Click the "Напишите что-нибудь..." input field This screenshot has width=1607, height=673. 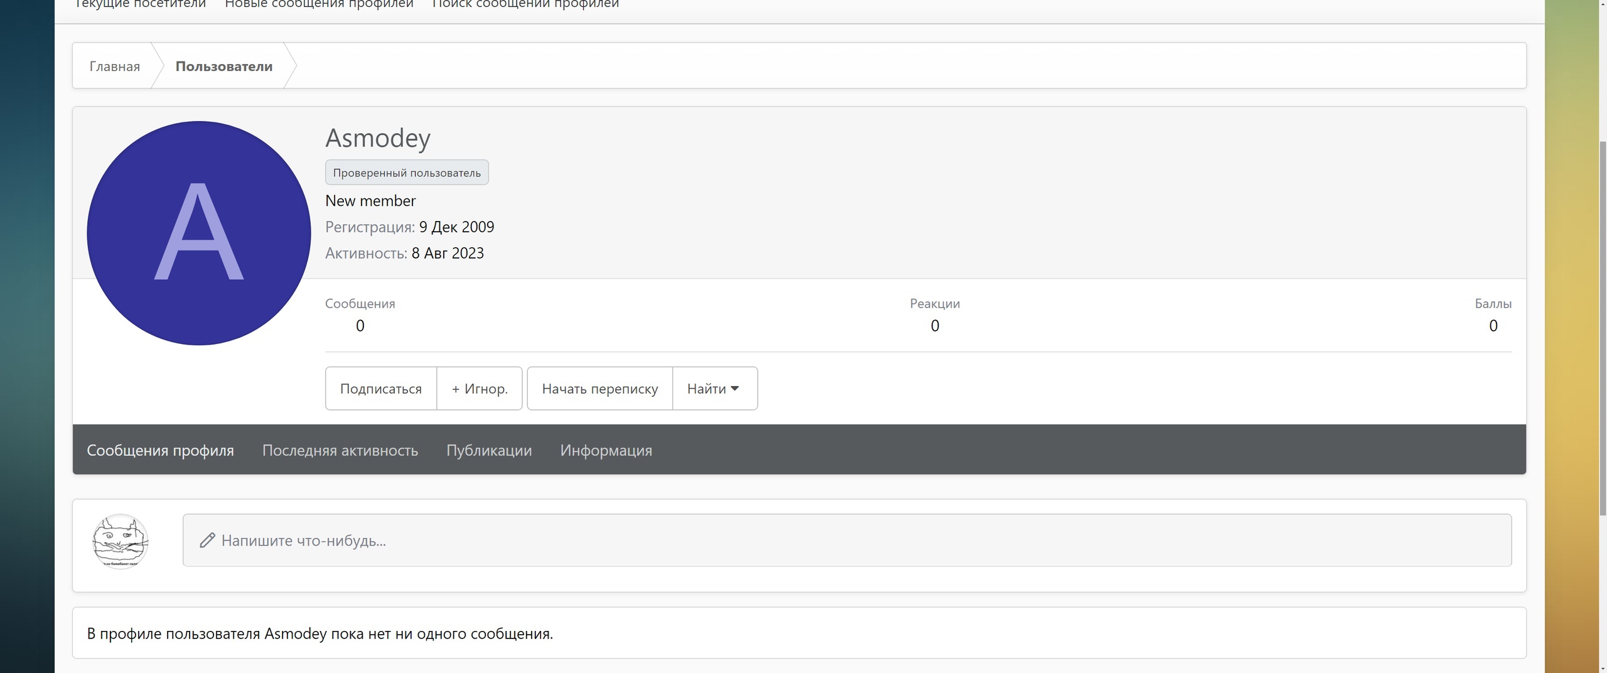click(846, 541)
